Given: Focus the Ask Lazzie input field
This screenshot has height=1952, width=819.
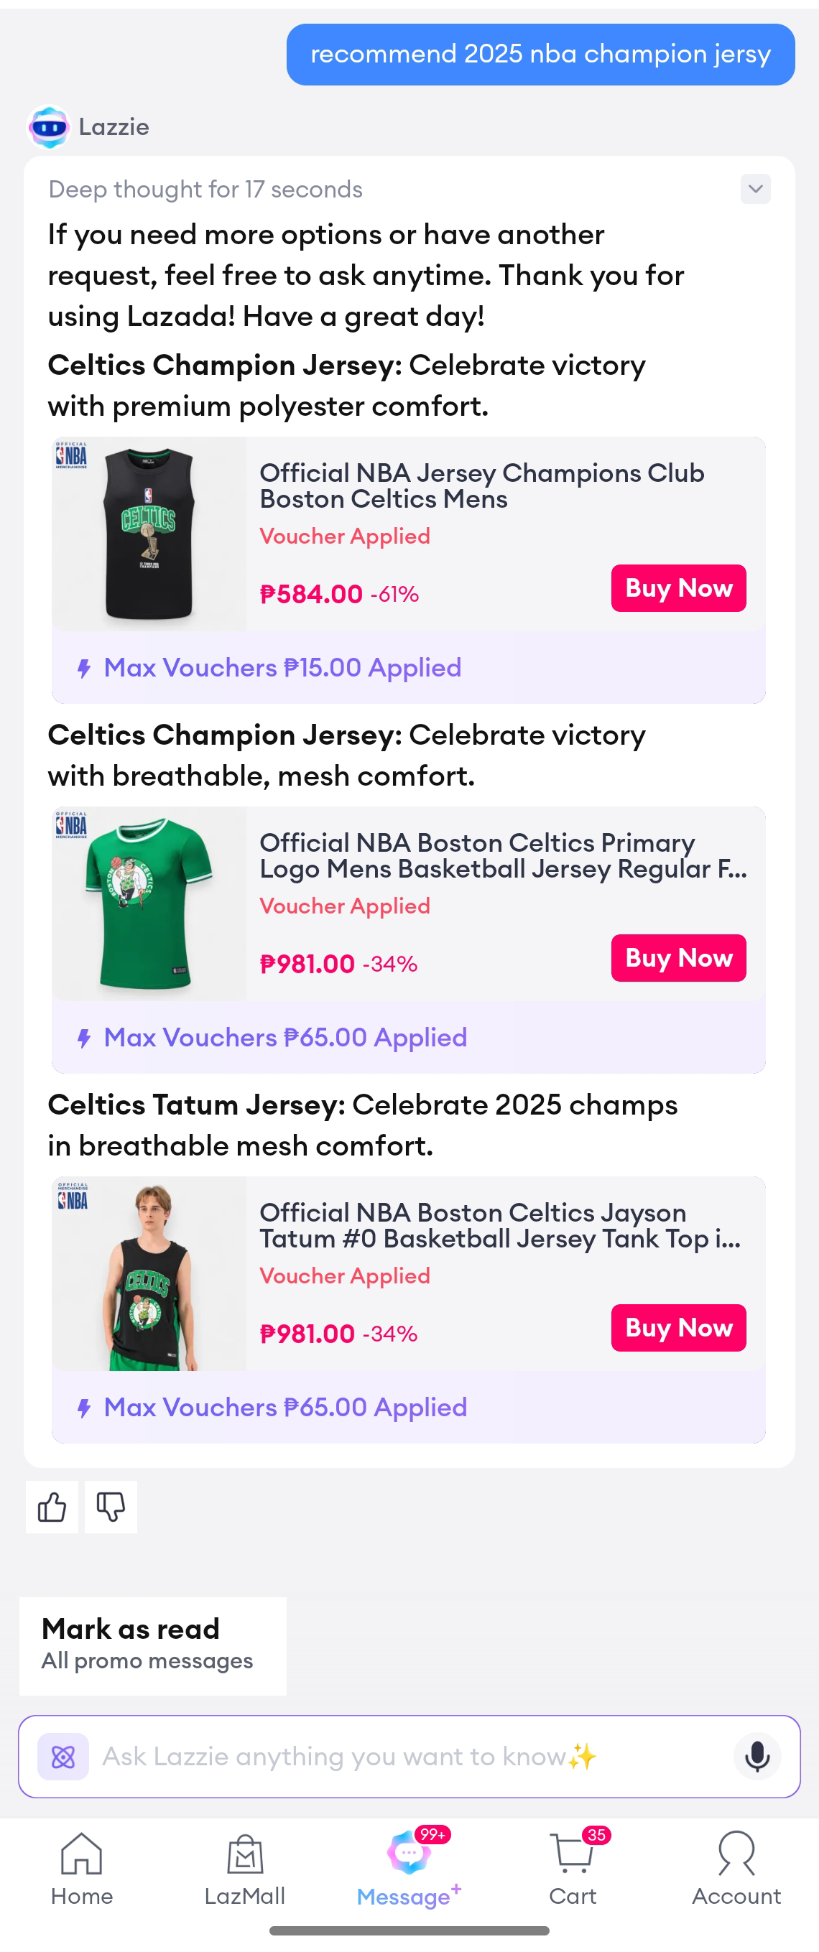Looking at the screenshot, I should coord(409,1756).
